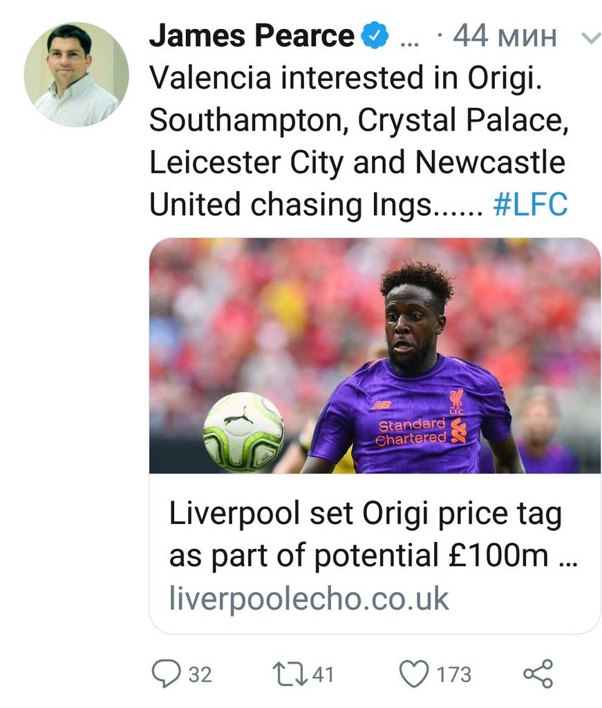Open the #LFC hashtag

click(x=531, y=205)
